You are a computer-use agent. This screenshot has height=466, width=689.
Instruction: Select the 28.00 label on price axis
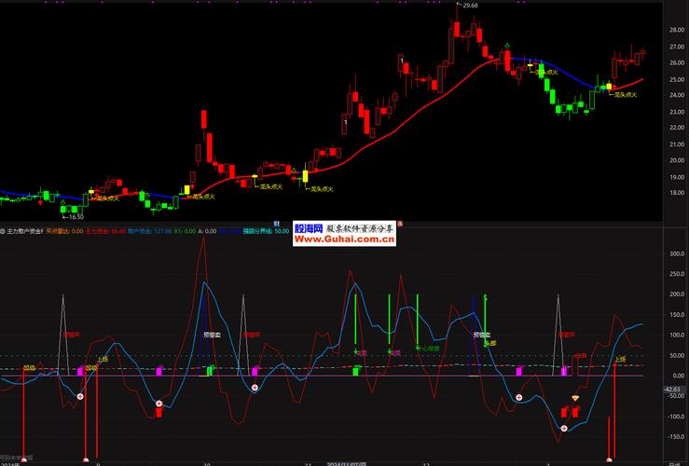677,31
